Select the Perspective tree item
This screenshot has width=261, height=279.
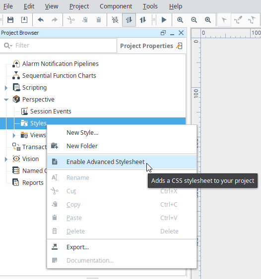(38, 100)
